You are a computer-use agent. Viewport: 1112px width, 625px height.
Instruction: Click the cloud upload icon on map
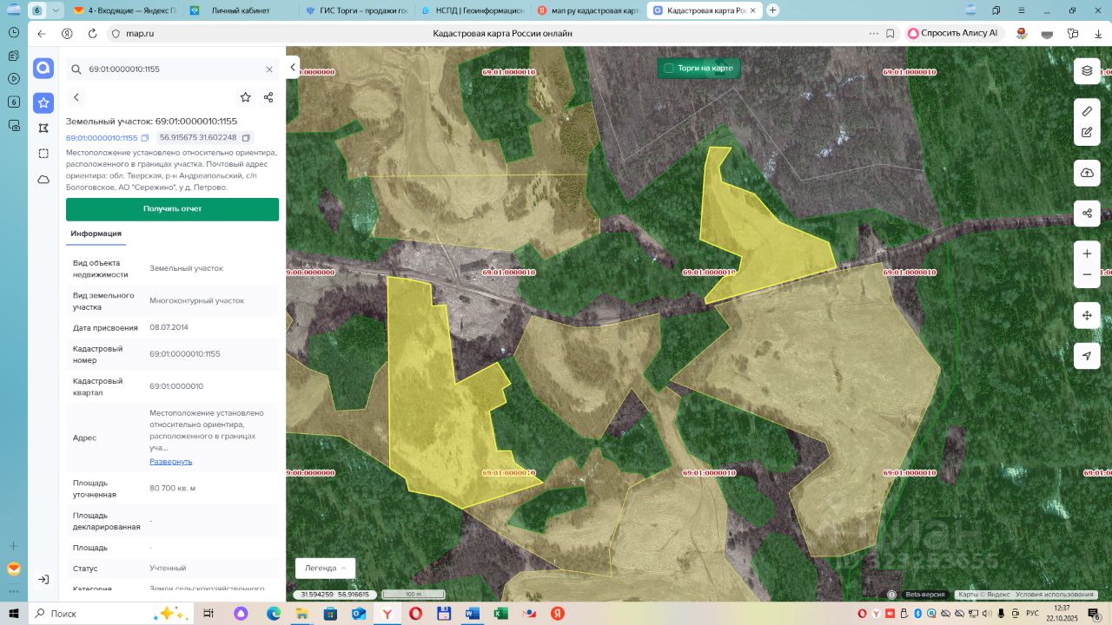pyautogui.click(x=1087, y=173)
